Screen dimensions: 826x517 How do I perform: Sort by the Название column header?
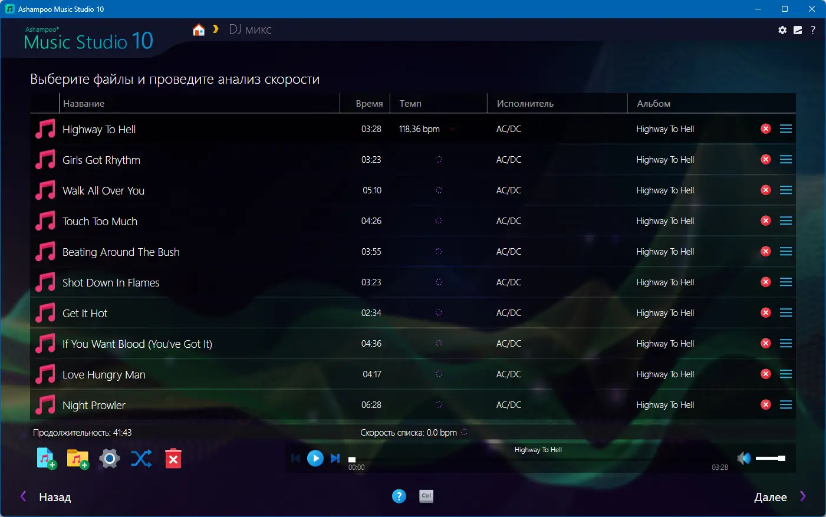point(200,103)
